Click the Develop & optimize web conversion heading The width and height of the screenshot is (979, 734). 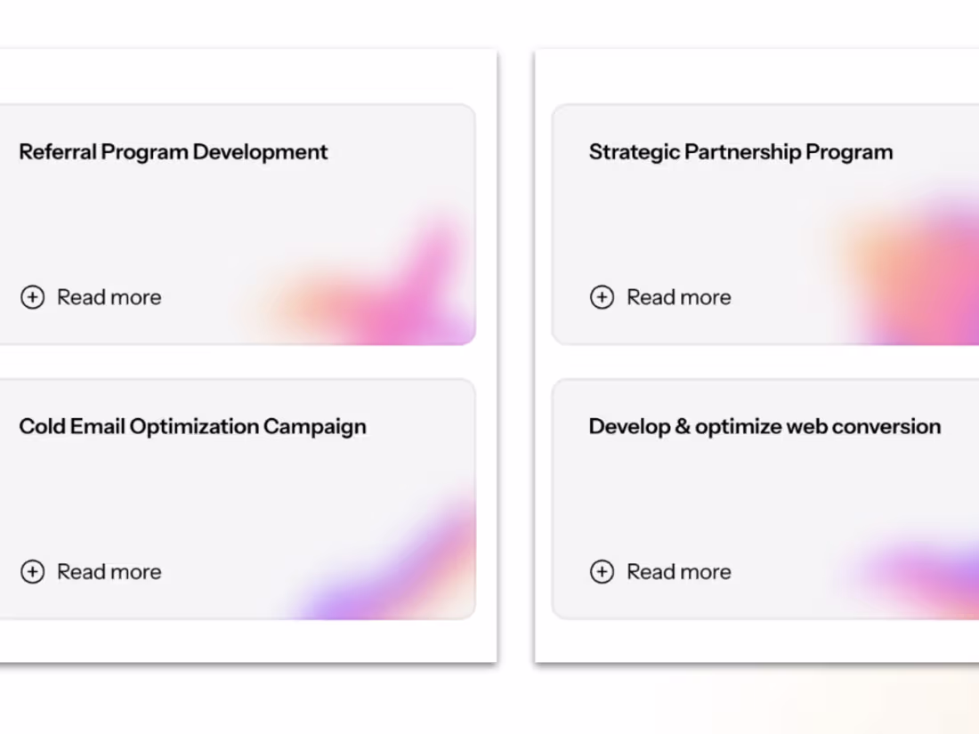[x=765, y=427]
